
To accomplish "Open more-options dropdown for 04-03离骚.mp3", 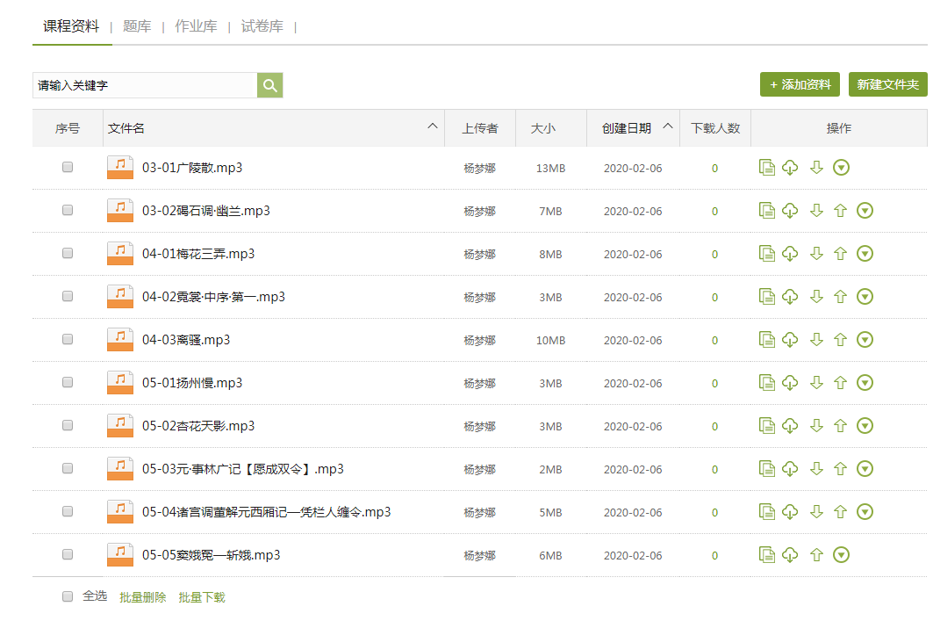I will 865,340.
